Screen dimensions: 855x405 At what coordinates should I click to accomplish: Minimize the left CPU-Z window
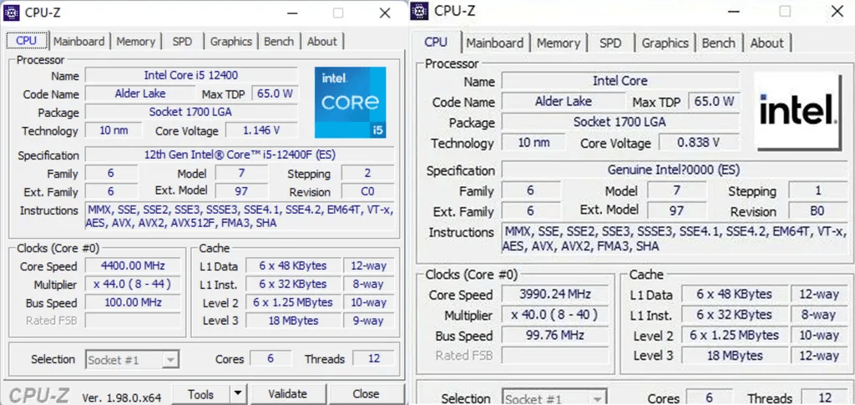291,13
